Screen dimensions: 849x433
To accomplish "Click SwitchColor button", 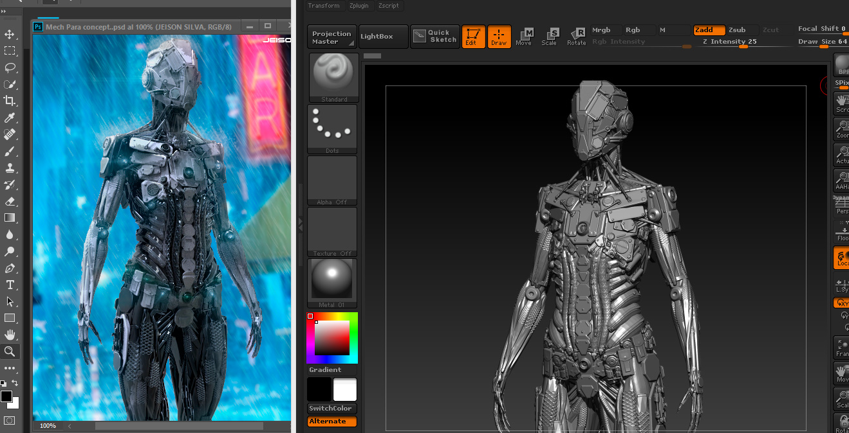I will 332,409.
